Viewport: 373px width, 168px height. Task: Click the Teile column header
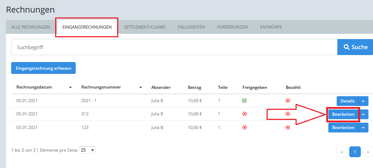223,87
